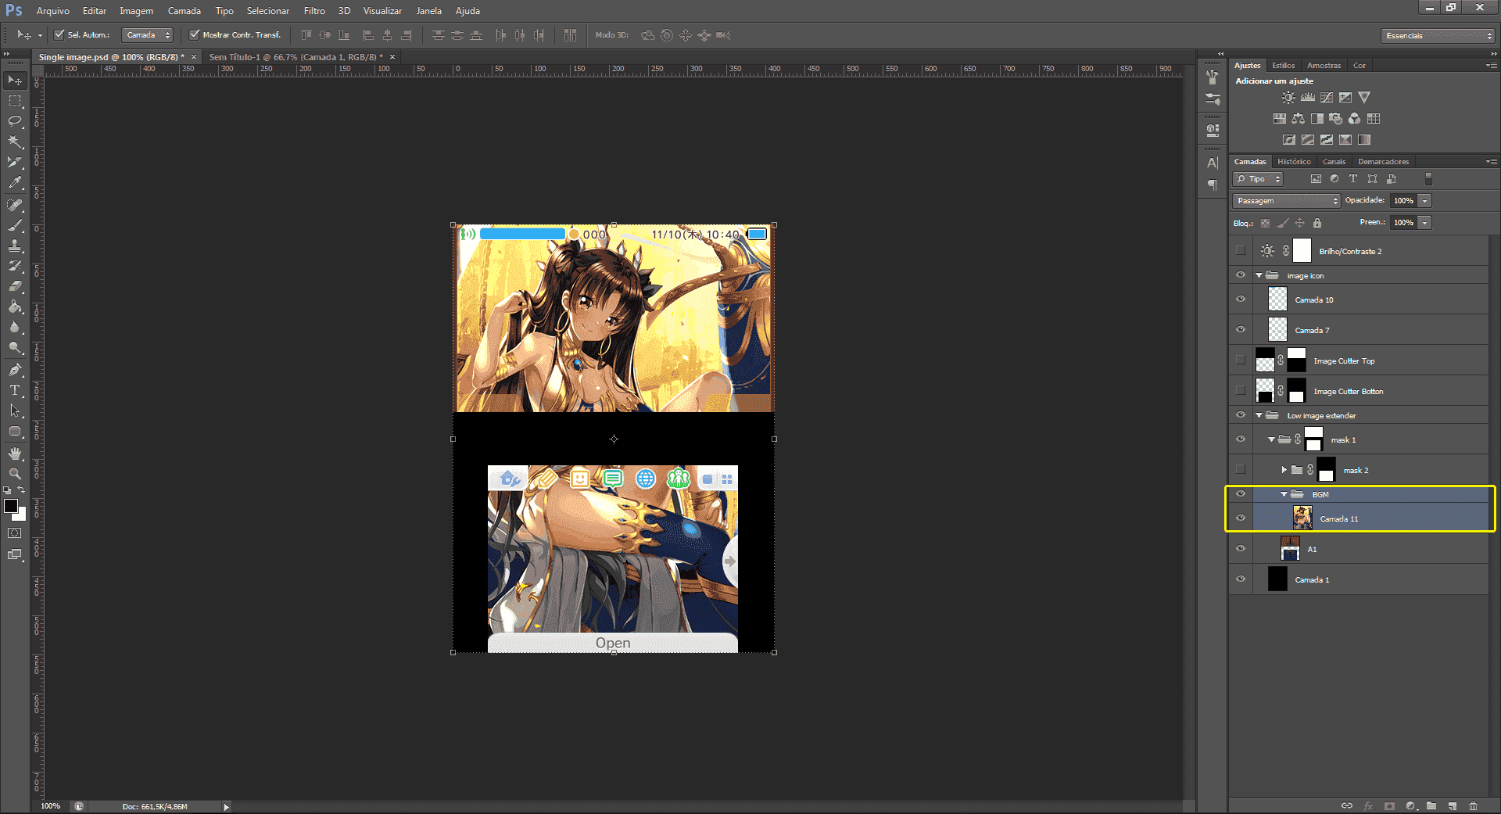Add a layer mask

[1389, 806]
